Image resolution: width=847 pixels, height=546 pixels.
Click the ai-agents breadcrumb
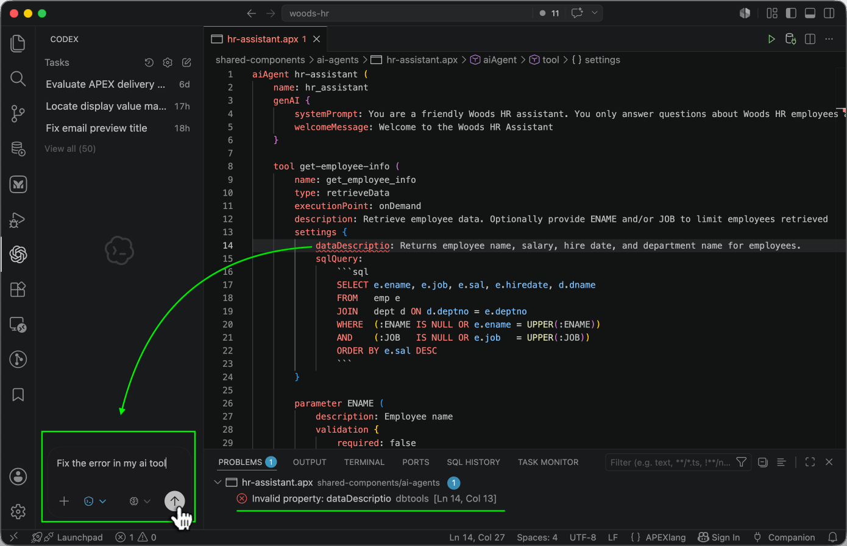338,60
